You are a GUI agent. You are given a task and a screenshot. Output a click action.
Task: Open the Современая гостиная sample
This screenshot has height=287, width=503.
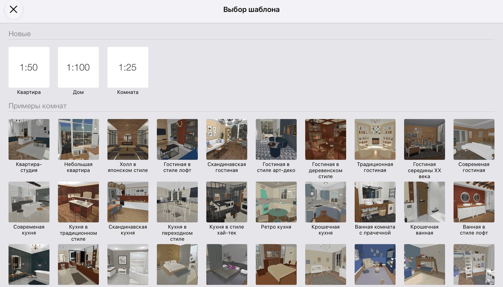[474, 139]
